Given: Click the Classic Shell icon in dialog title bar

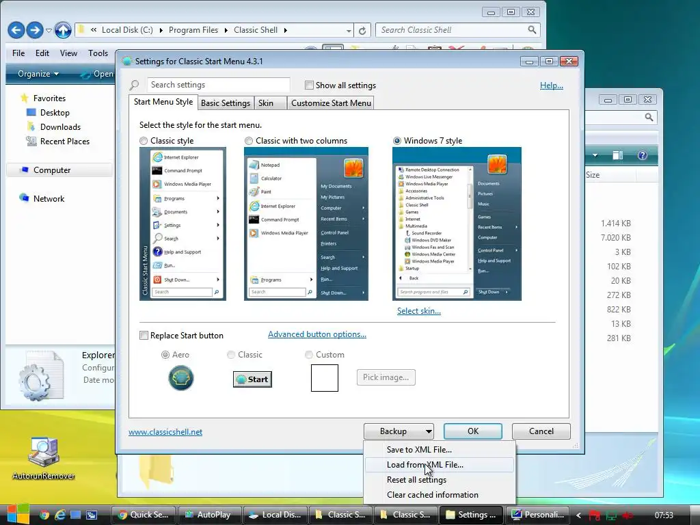Looking at the screenshot, I should 127,61.
